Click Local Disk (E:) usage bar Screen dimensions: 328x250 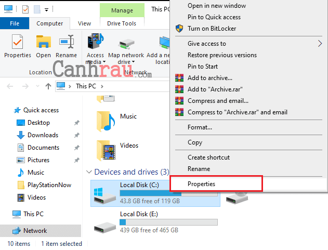tap(168, 222)
